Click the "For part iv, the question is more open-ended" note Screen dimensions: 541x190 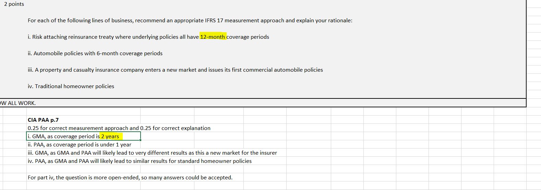(130, 178)
